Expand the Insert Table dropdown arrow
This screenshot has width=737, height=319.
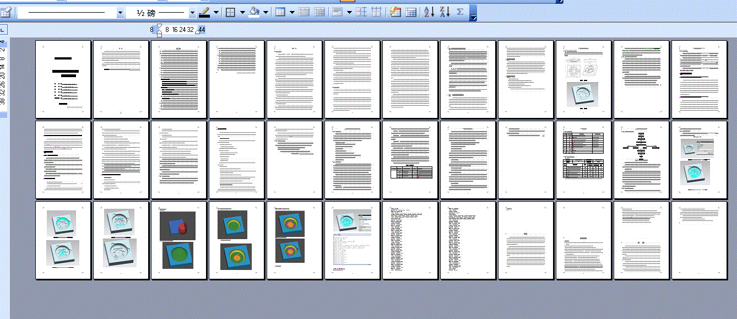pos(292,12)
